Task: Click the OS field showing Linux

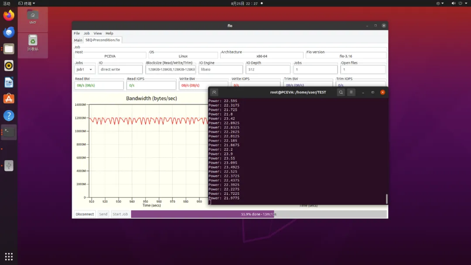Action: click(183, 56)
